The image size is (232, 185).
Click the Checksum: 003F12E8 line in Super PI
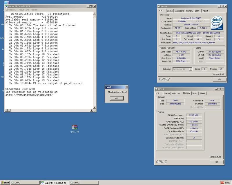coord(20,89)
